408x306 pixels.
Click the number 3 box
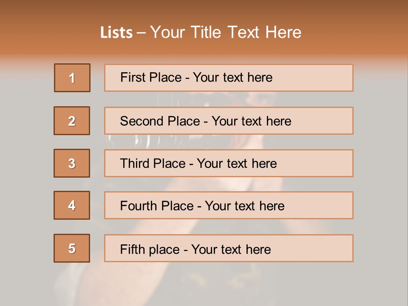coord(72,163)
